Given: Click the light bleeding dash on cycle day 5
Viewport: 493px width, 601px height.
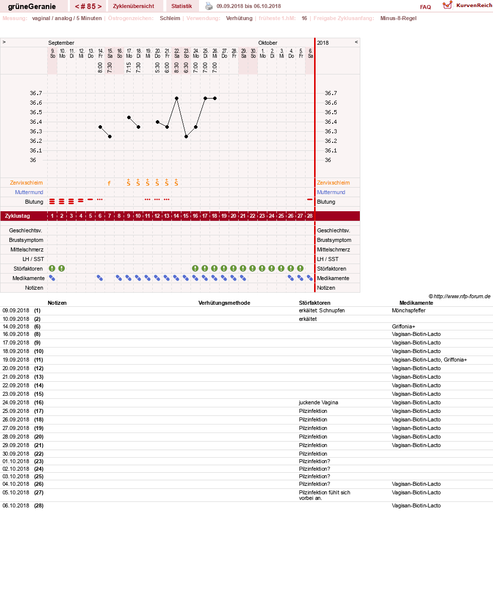Looking at the screenshot, I should point(90,199).
